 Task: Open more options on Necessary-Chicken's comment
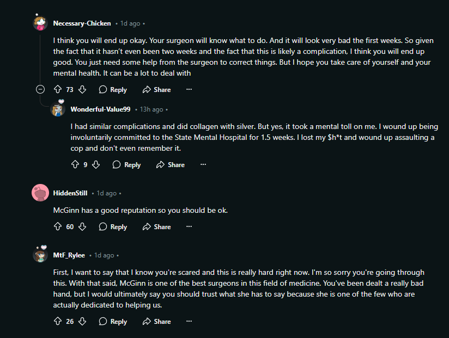tap(189, 89)
